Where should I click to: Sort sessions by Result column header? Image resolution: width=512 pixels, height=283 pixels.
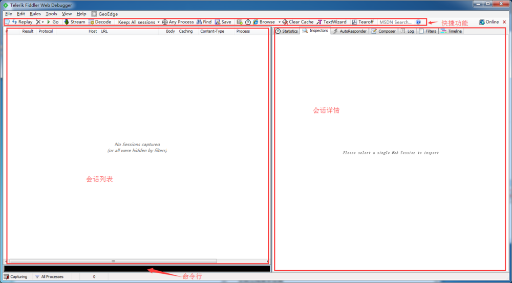coord(28,31)
